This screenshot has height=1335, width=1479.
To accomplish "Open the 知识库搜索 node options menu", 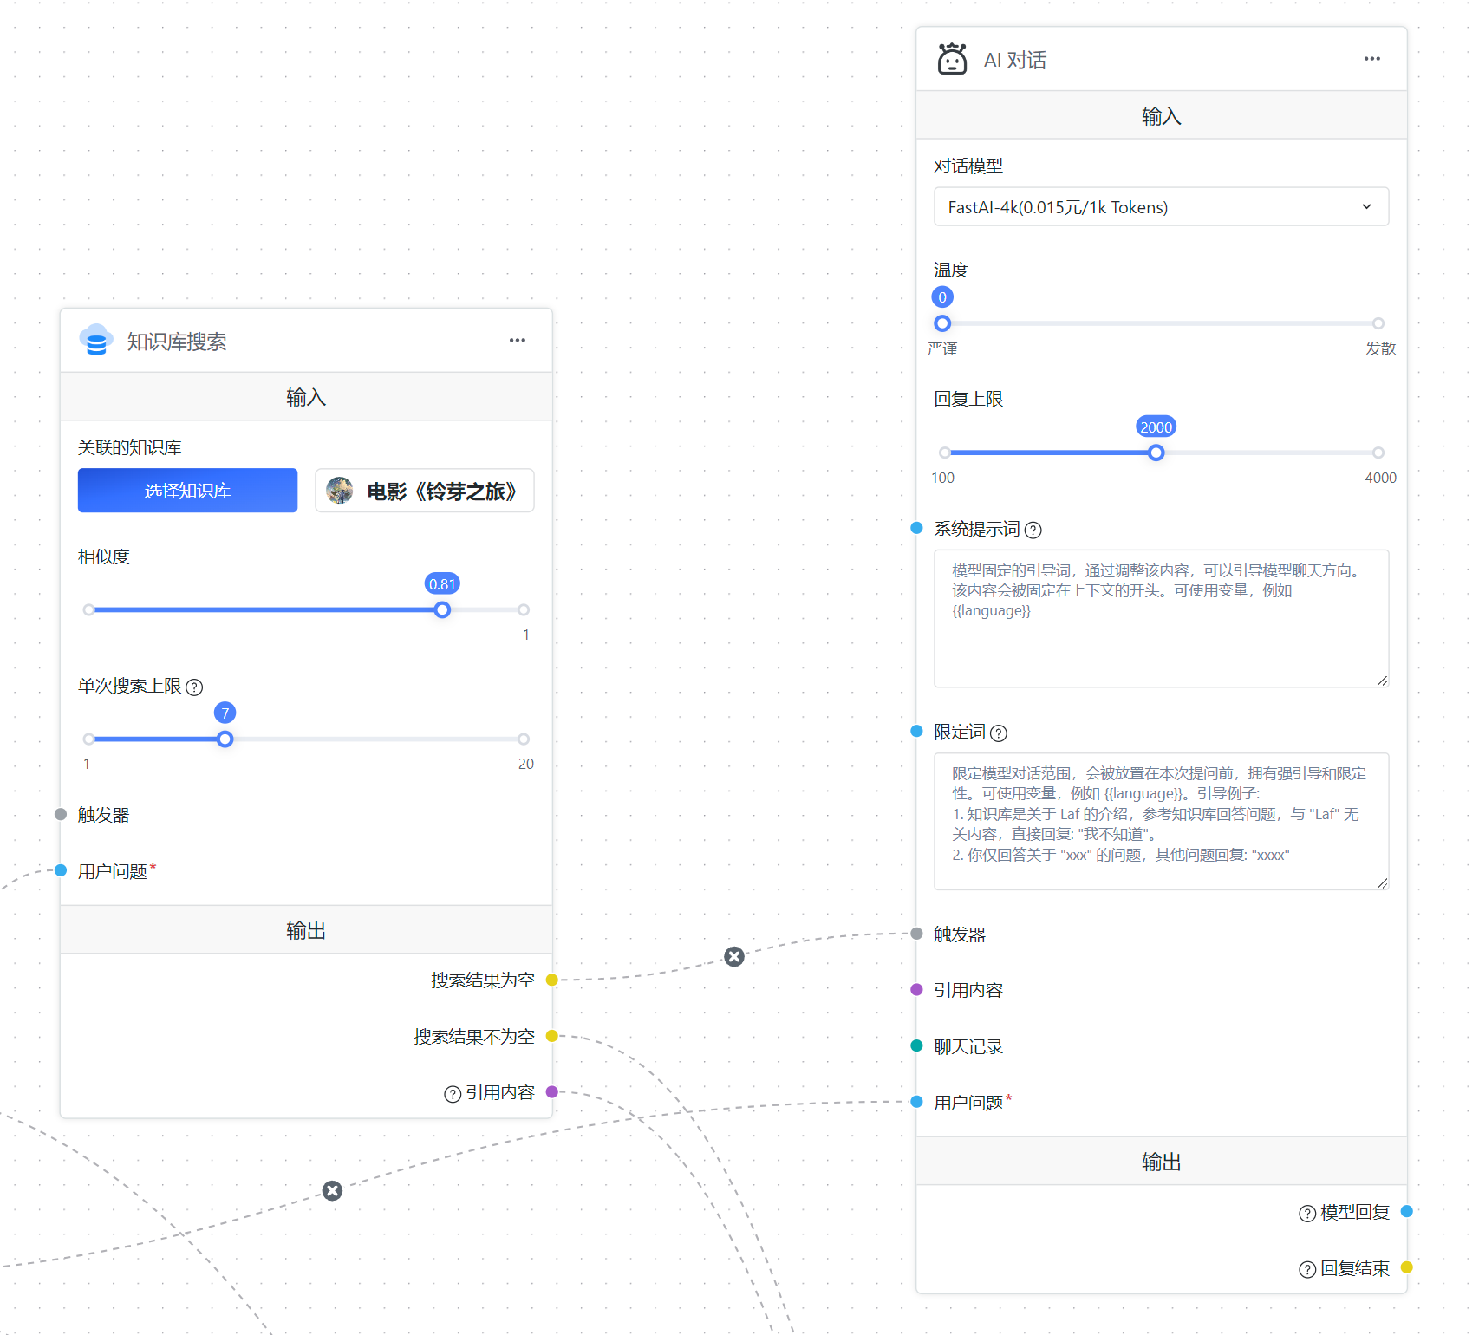I will [518, 341].
